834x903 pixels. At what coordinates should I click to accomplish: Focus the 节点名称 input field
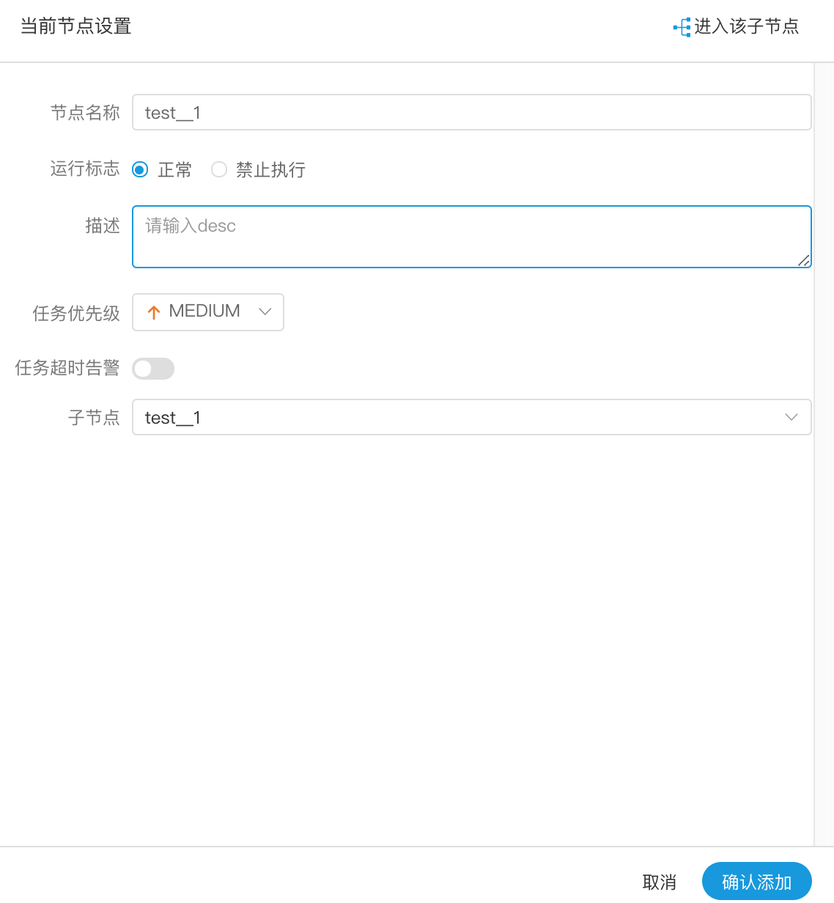click(x=471, y=112)
